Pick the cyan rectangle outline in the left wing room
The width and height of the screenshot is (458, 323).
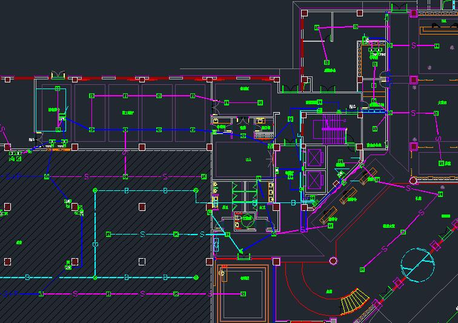(51, 109)
